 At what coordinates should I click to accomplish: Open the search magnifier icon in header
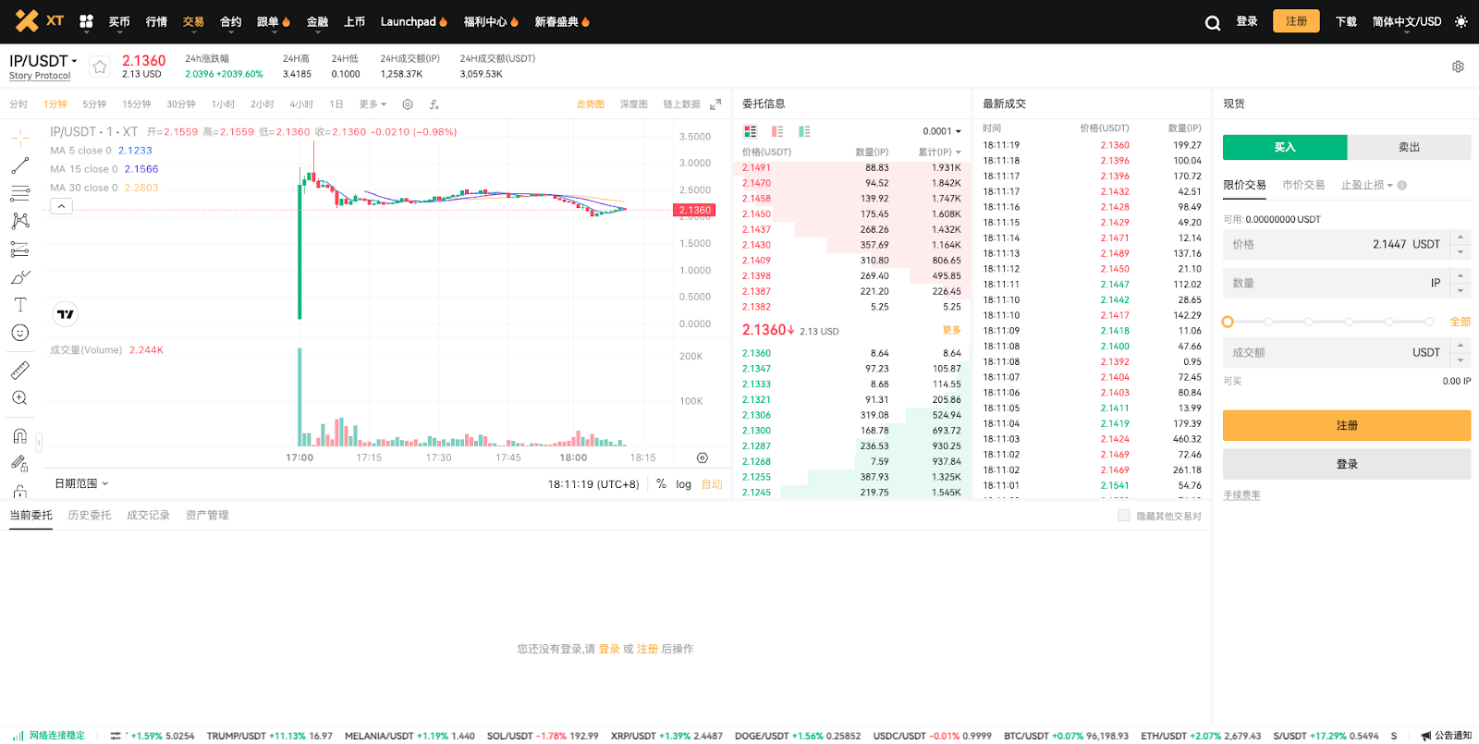pos(1212,22)
